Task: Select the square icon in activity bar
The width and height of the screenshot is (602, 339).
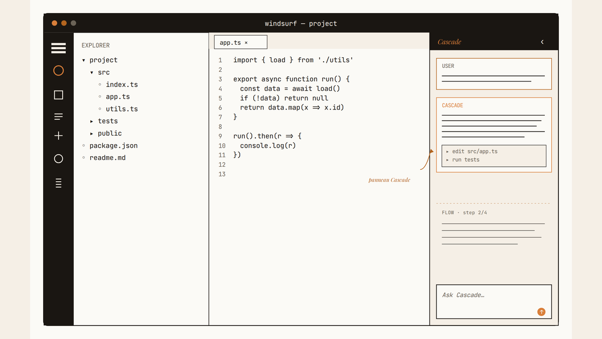Action: coord(58,95)
